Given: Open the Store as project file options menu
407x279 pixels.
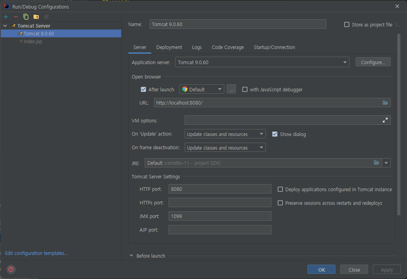Looking at the screenshot, I should point(397,24).
